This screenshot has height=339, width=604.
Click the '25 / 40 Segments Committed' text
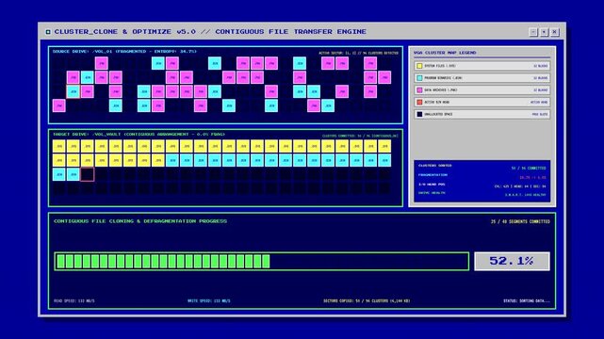point(520,221)
